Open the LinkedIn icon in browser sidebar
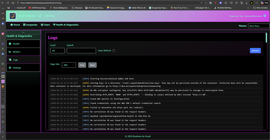 (3, 54)
